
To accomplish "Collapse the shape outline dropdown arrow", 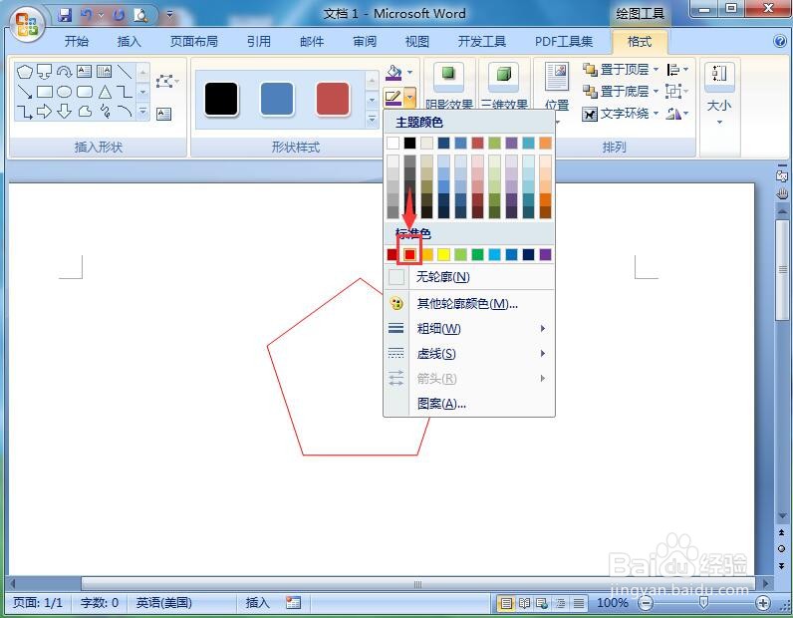I will click(410, 97).
